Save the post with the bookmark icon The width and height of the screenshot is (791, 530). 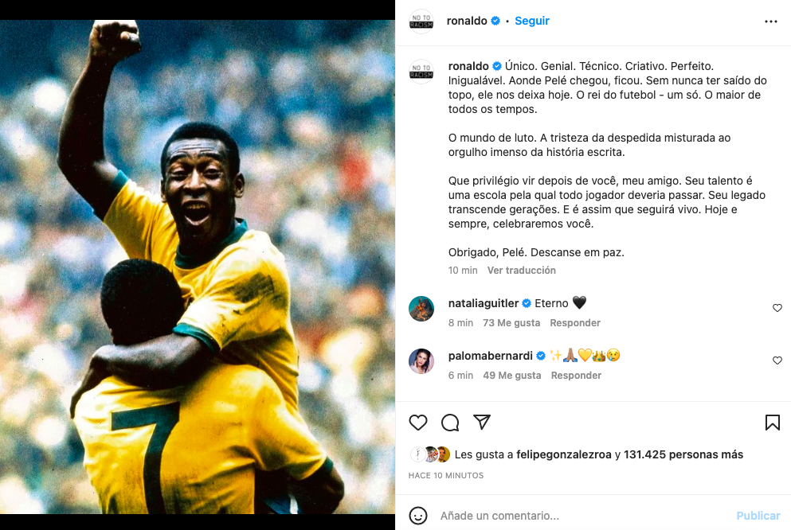pyautogui.click(x=773, y=423)
